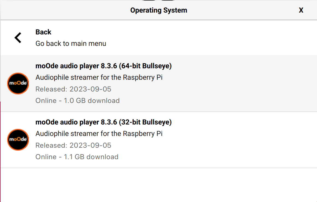Click the crimson window edge behind the dialog
317x202 pixels.
click(0, 152)
